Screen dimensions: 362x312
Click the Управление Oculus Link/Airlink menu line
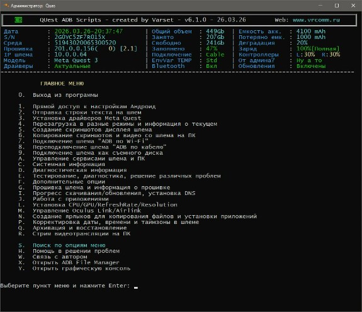(x=80, y=211)
